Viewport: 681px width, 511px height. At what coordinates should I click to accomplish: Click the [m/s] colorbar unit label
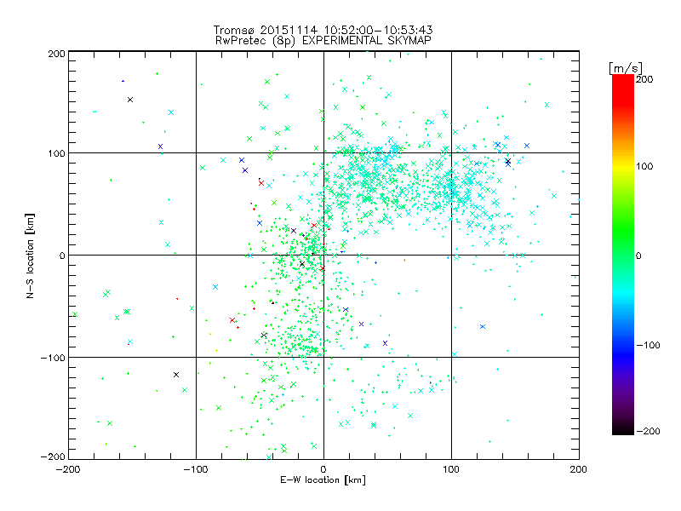(626, 68)
